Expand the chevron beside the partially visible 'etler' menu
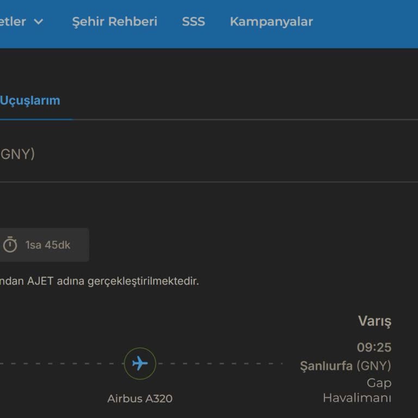The height and width of the screenshot is (418, 418). point(39,22)
